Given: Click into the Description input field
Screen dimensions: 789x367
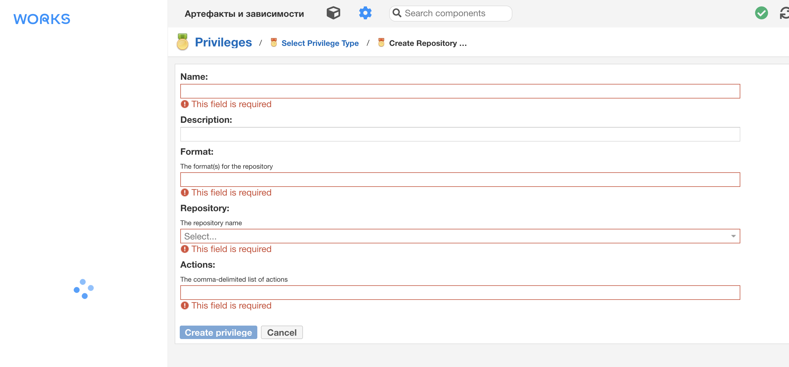Looking at the screenshot, I should [x=460, y=134].
